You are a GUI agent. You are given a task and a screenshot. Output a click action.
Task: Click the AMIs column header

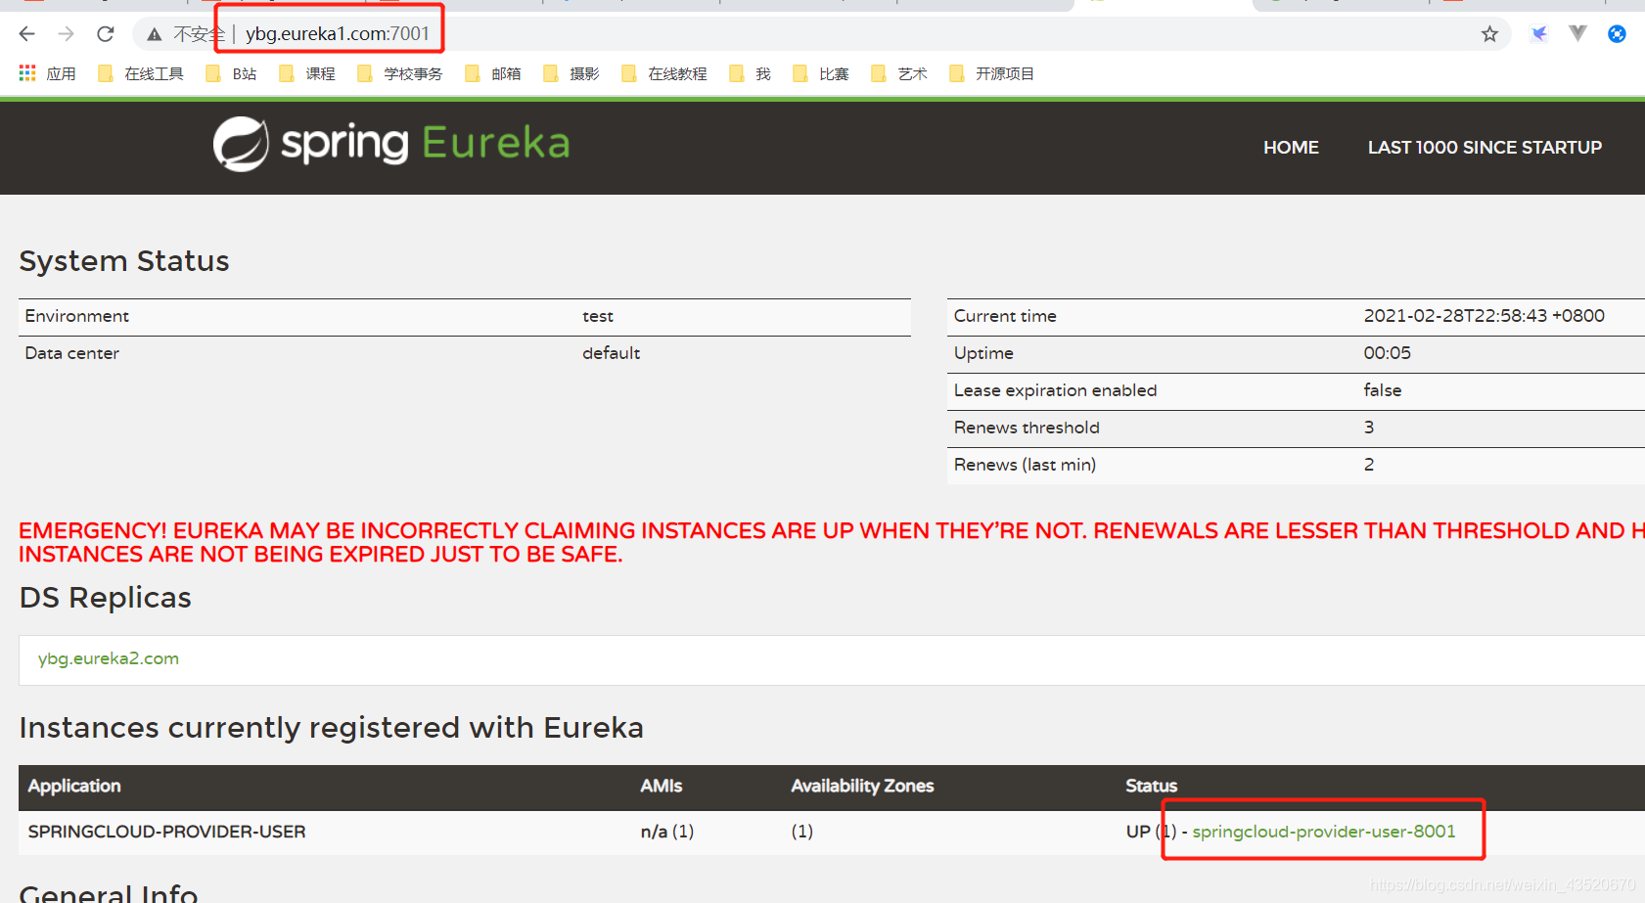[x=662, y=786]
